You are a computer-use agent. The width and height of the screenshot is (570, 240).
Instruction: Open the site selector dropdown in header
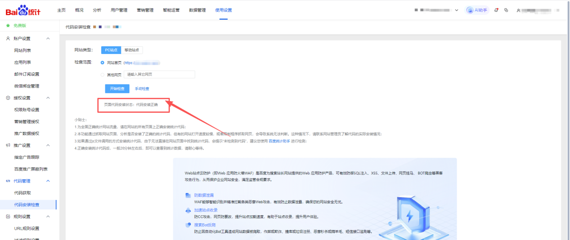(x=457, y=10)
